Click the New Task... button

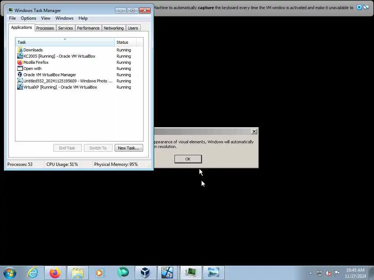click(129, 148)
